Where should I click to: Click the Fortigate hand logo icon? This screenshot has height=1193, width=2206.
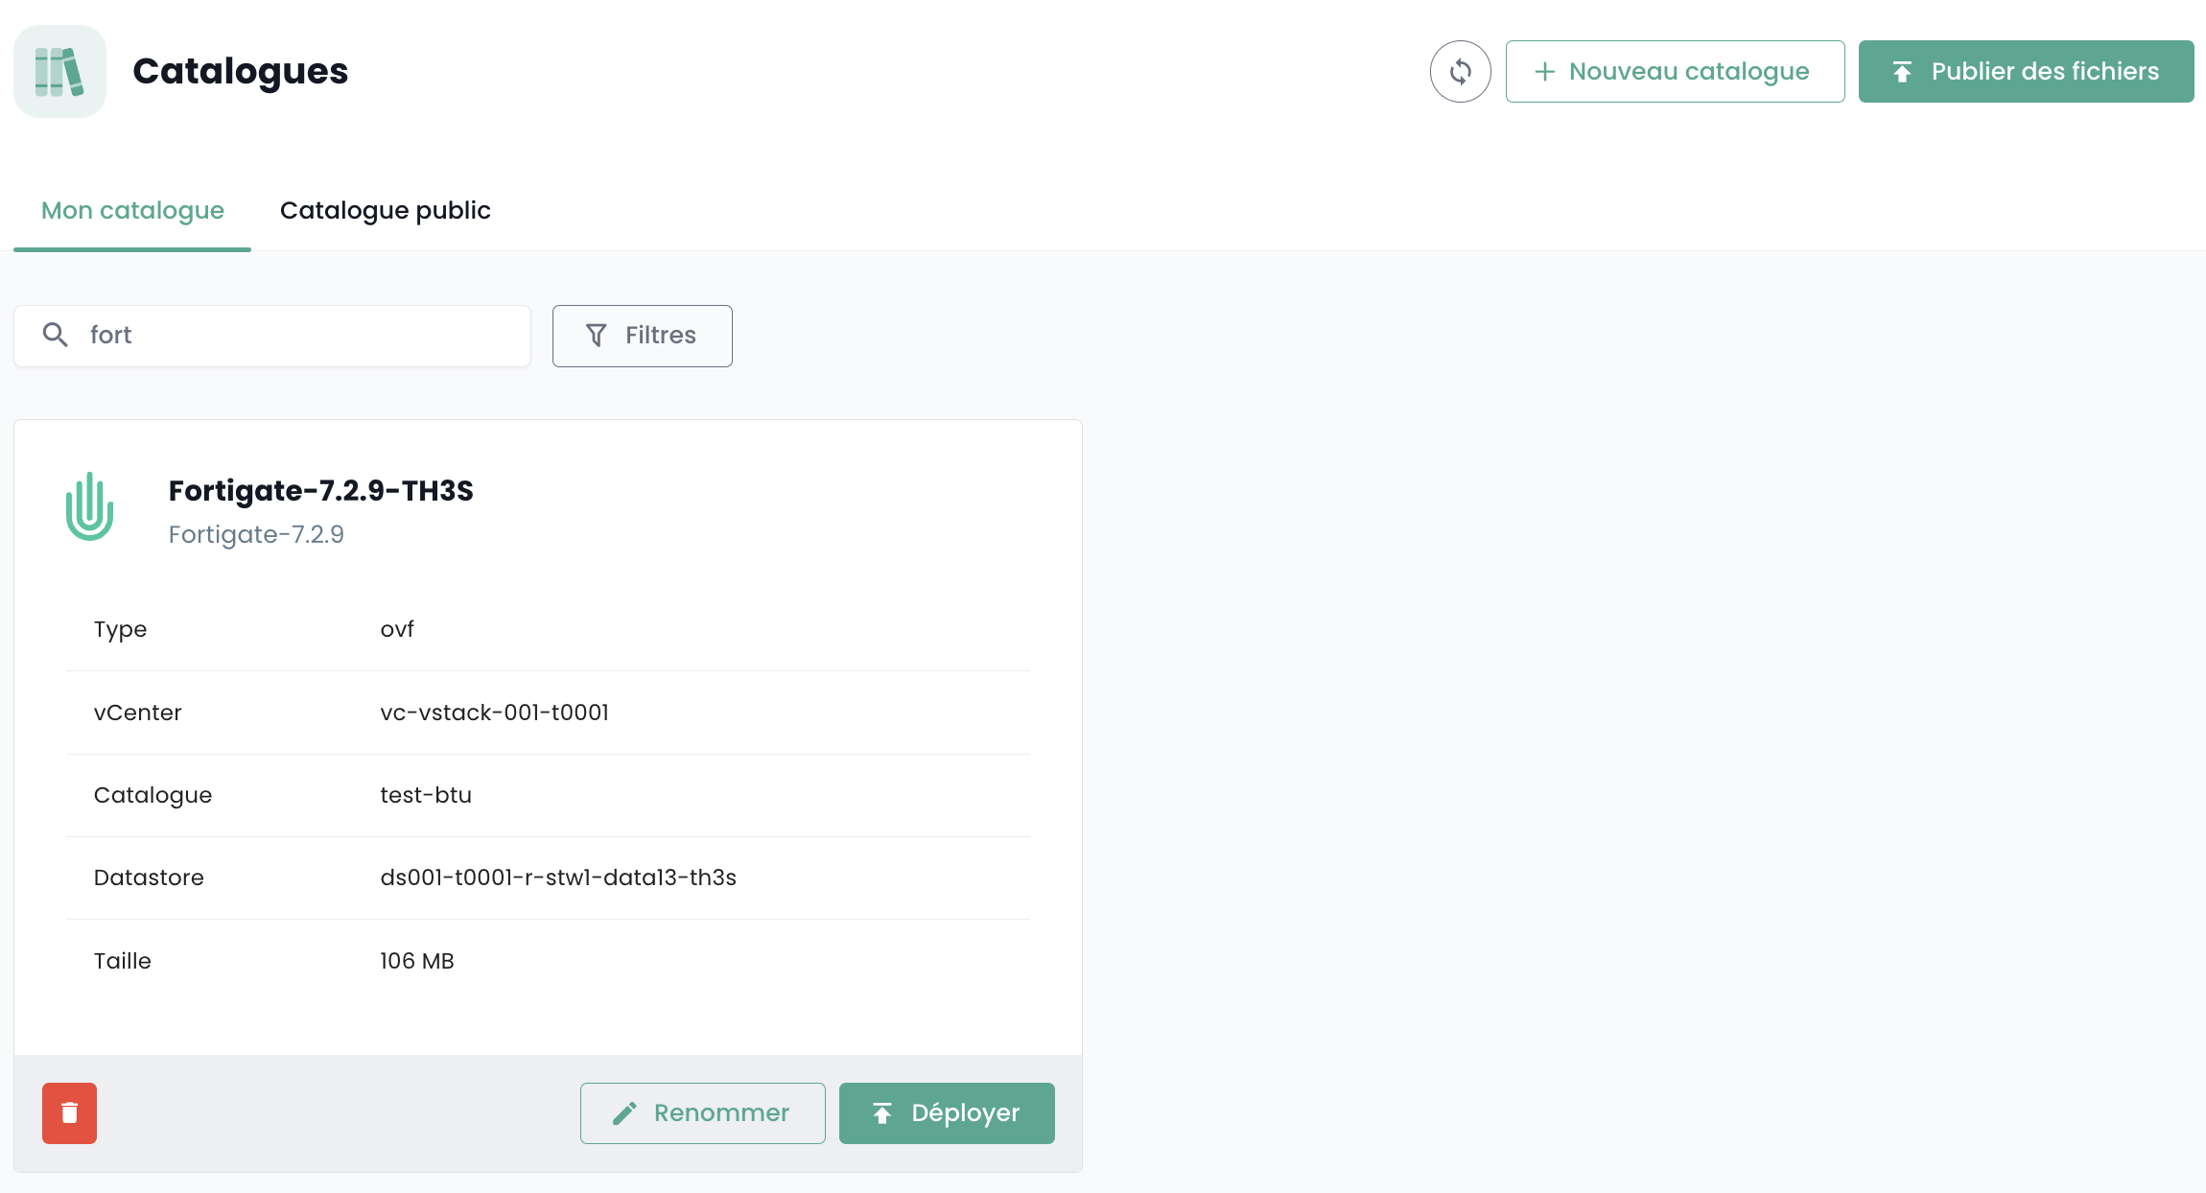[90, 506]
